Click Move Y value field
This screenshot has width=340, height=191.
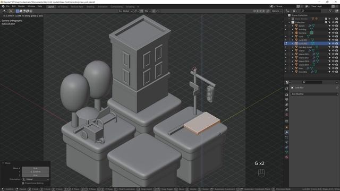click(36, 172)
